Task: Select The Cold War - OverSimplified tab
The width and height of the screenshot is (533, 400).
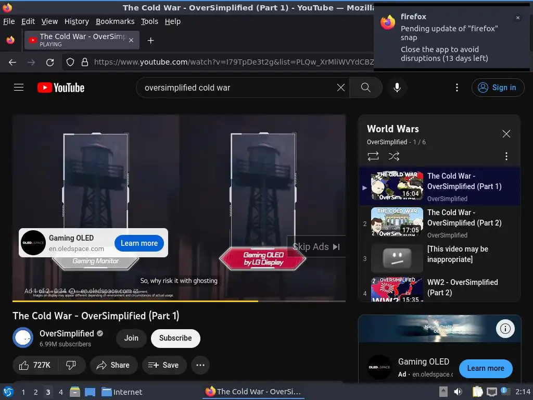Action: coord(82,40)
